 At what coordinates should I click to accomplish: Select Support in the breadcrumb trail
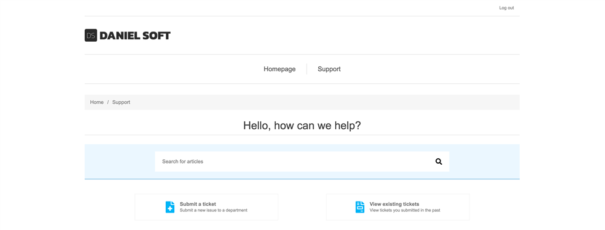[121, 102]
